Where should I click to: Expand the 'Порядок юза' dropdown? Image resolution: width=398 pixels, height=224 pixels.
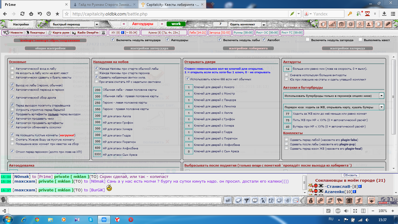coord(334,107)
